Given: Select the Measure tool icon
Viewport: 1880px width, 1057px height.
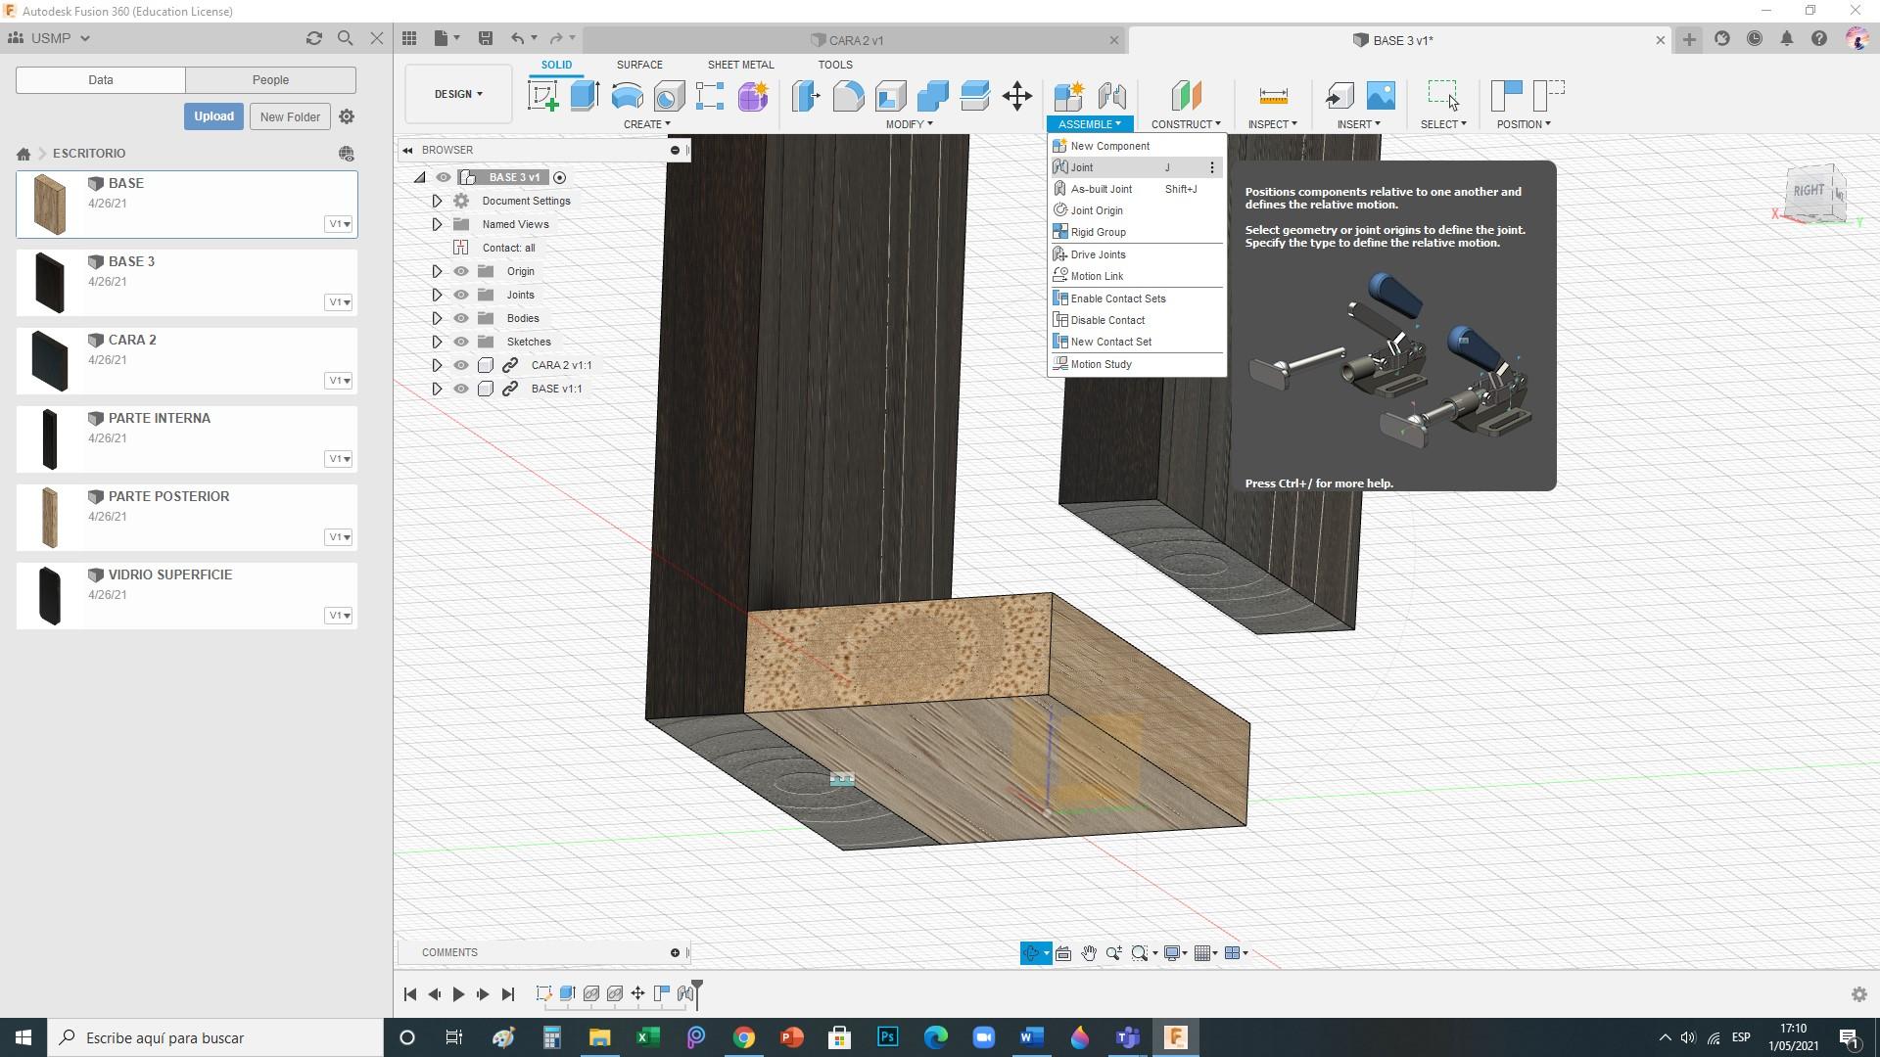Looking at the screenshot, I should [1273, 96].
